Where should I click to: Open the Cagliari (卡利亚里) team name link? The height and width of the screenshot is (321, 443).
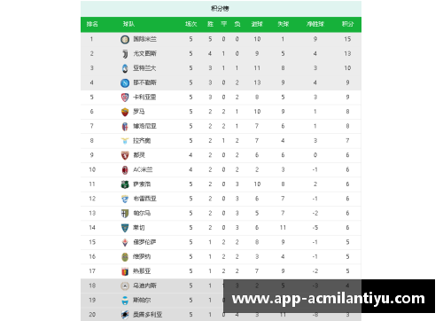tap(144, 98)
